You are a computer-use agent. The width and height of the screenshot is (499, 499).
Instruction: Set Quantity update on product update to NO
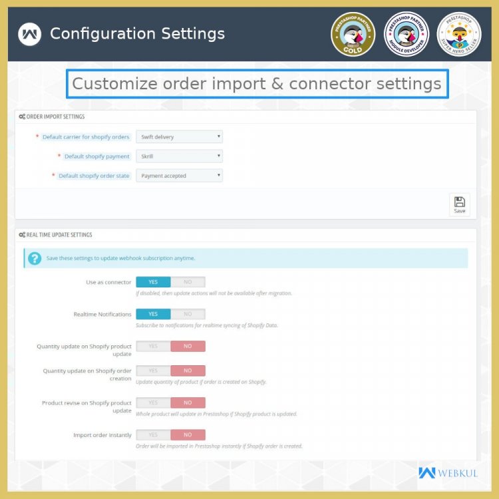[x=188, y=346]
